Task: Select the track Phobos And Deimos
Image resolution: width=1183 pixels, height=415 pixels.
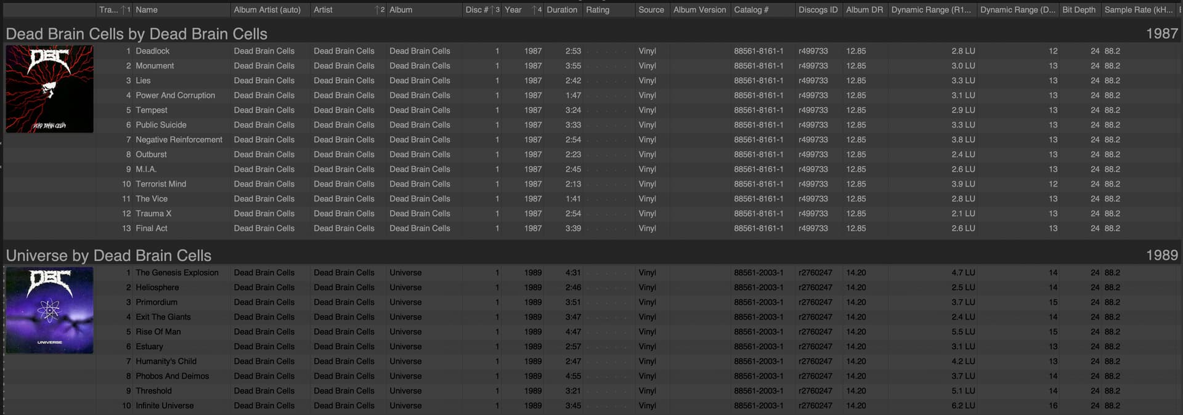Action: pos(172,376)
